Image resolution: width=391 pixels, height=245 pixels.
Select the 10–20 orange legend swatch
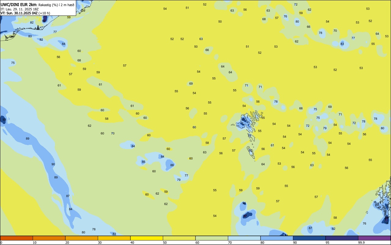[49, 238]
